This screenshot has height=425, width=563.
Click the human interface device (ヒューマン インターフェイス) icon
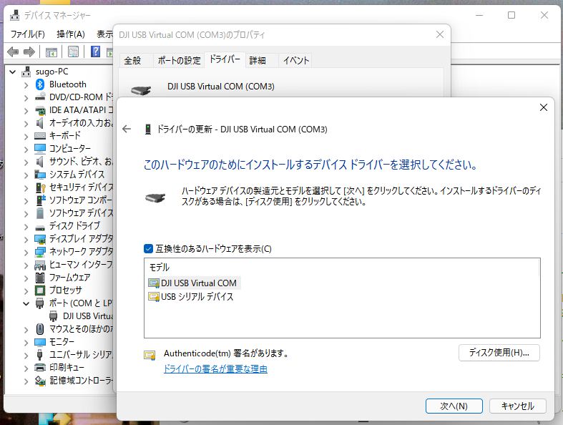[x=40, y=265]
